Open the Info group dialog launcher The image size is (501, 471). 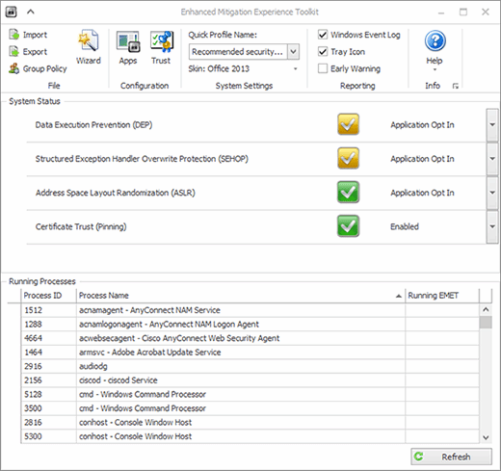(456, 86)
